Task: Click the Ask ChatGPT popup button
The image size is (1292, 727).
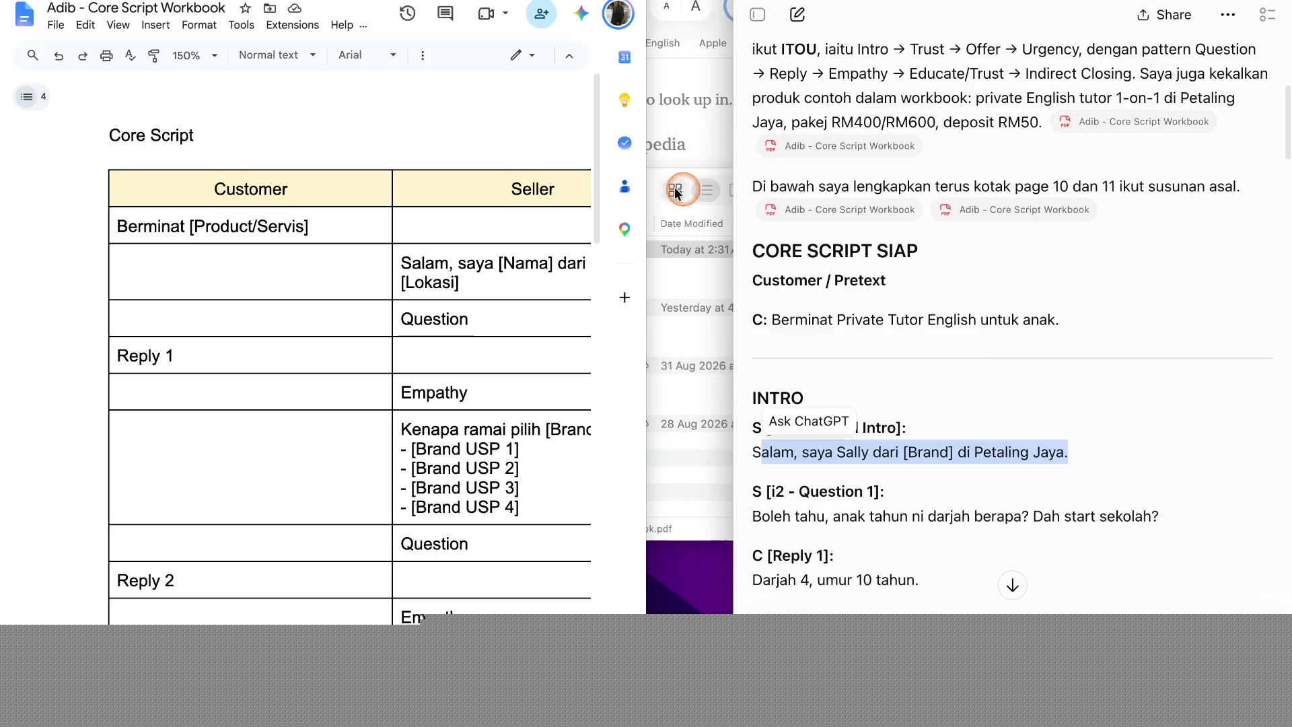Action: click(809, 421)
